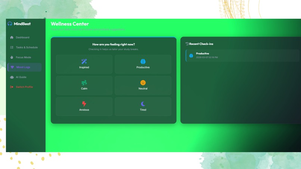Viewport: 301px width, 169px height.
Task: Click 'Checking in helps us tailor' subtitle
Action: (114, 49)
